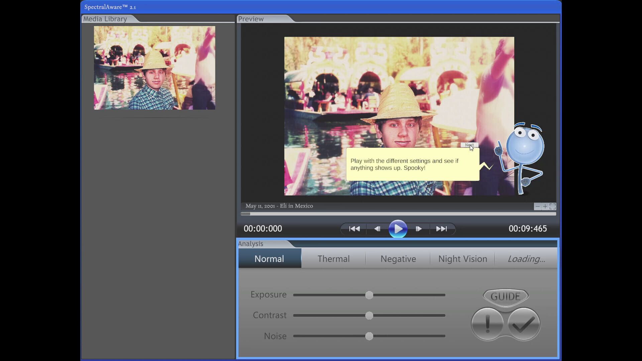Zoom in on the preview with the plus icon
Viewport: 642px width, 361px height.
pyautogui.click(x=545, y=206)
